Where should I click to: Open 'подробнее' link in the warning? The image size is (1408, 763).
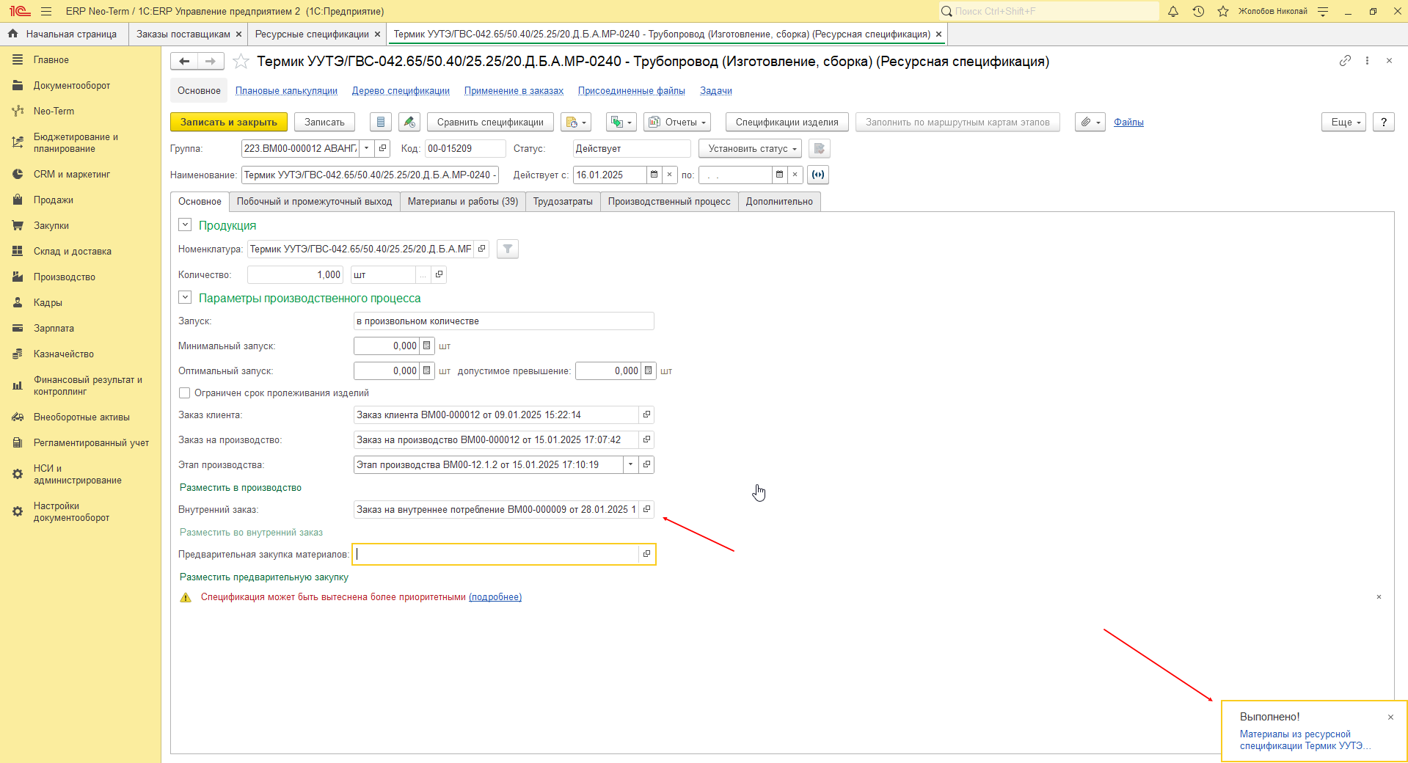[x=495, y=597]
